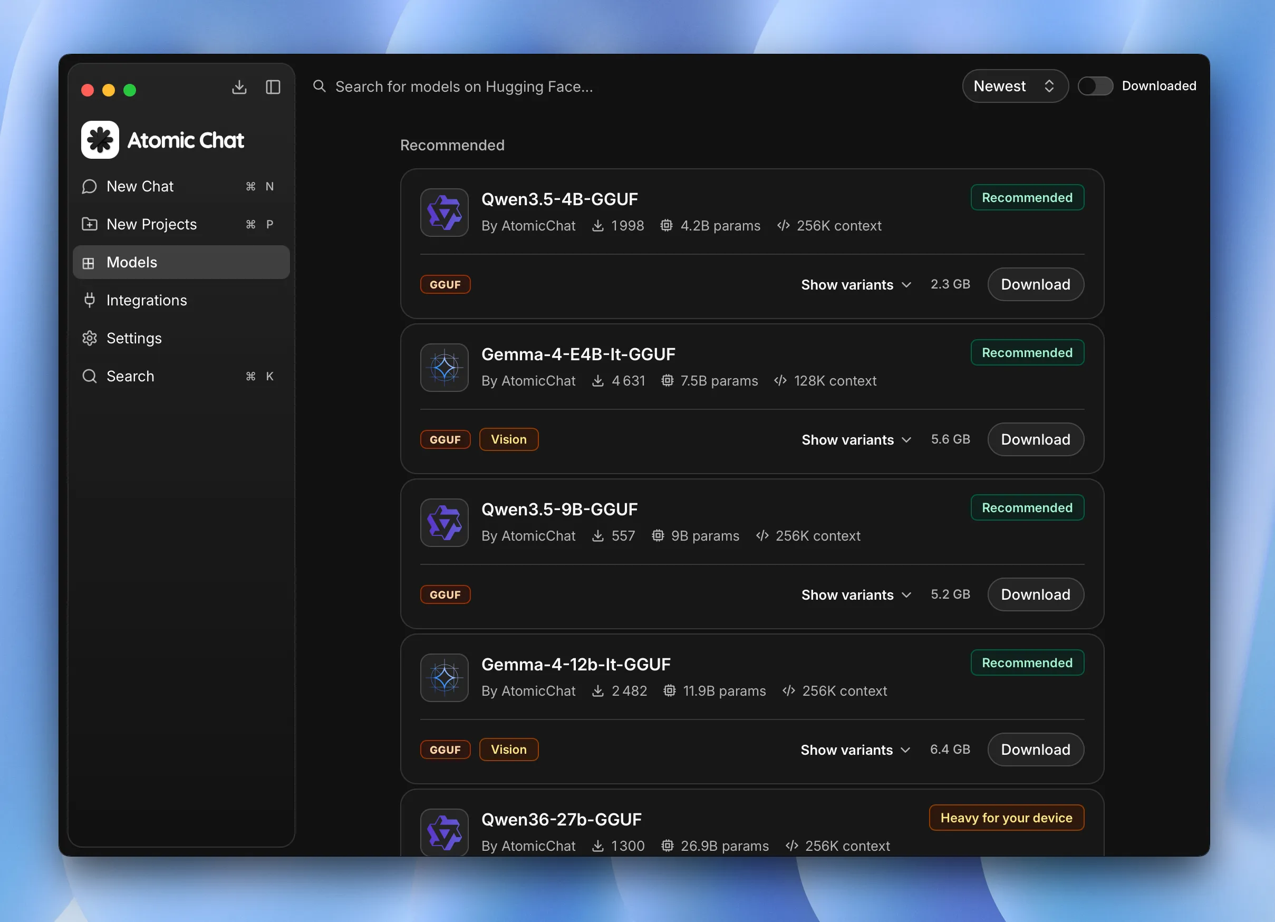Click the Settings gear icon
Image resolution: width=1275 pixels, height=922 pixels.
90,338
